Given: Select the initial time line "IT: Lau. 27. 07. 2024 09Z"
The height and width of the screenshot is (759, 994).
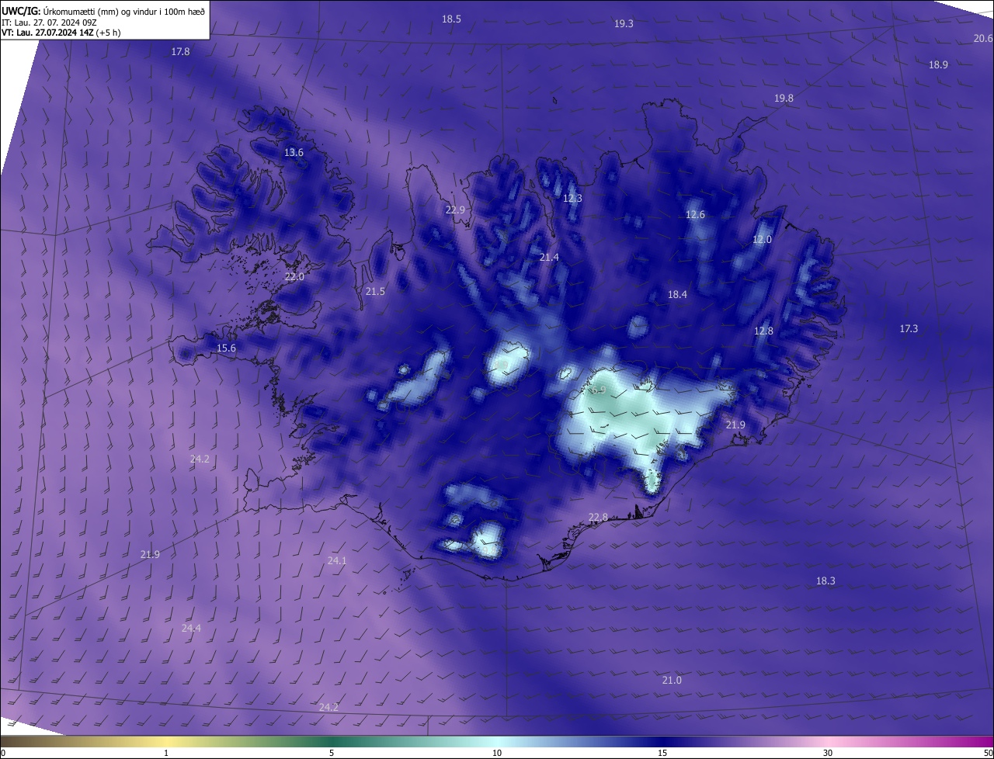Looking at the screenshot, I should 49,22.
